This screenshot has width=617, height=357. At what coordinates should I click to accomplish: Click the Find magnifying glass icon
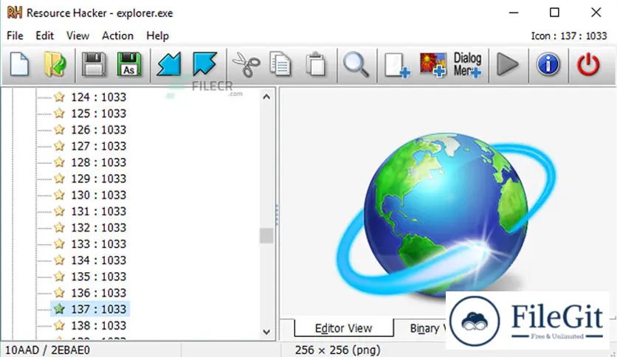(x=356, y=65)
